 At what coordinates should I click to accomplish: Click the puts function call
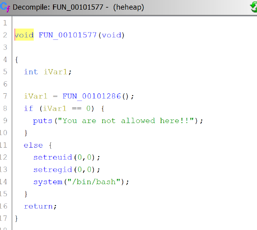(x=43, y=121)
